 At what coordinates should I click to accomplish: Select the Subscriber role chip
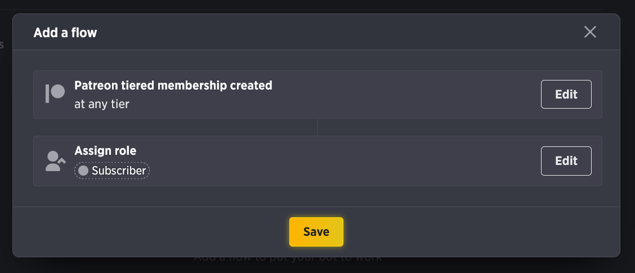point(112,171)
